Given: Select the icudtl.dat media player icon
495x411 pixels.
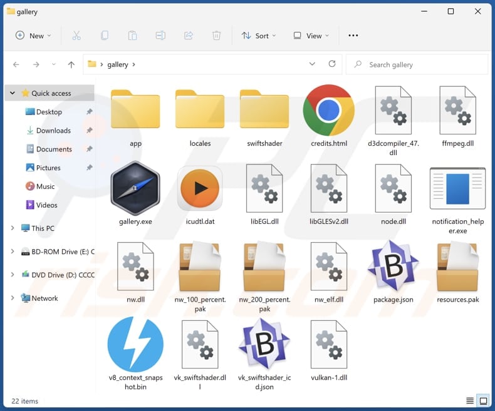Looking at the screenshot, I should (x=200, y=188).
